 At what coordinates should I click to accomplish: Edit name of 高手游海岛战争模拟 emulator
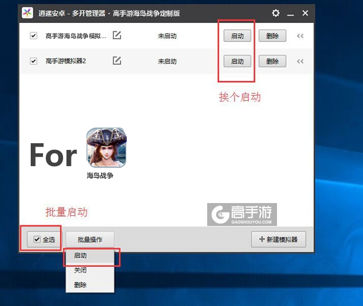(x=117, y=35)
